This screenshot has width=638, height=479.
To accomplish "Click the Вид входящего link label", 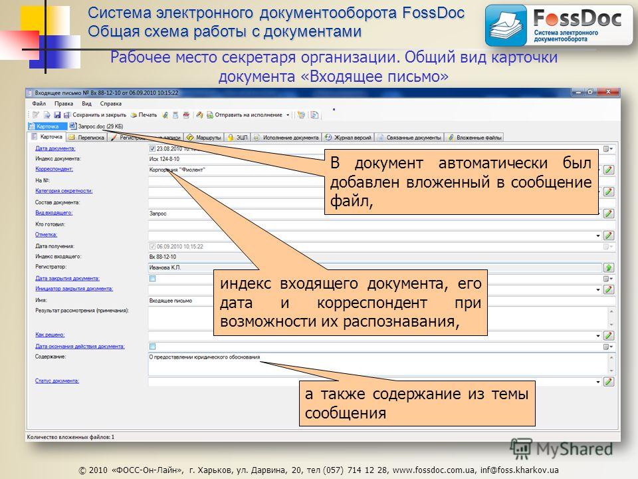I will pyautogui.click(x=54, y=213).
